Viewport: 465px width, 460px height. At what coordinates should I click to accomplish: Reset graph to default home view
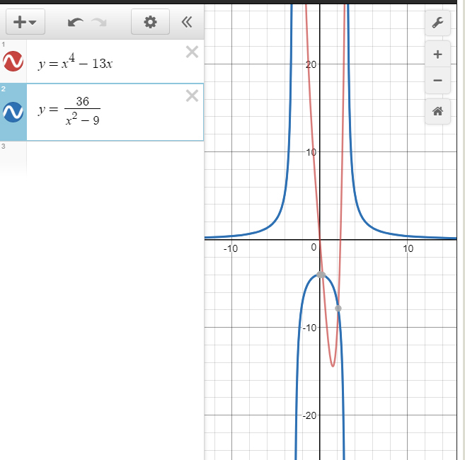pyautogui.click(x=437, y=112)
